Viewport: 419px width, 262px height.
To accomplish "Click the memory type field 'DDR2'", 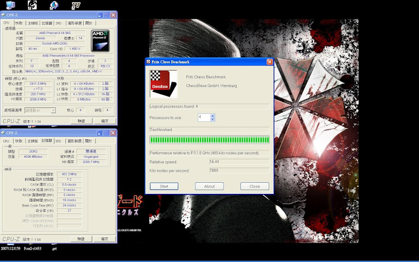I will pos(33,151).
